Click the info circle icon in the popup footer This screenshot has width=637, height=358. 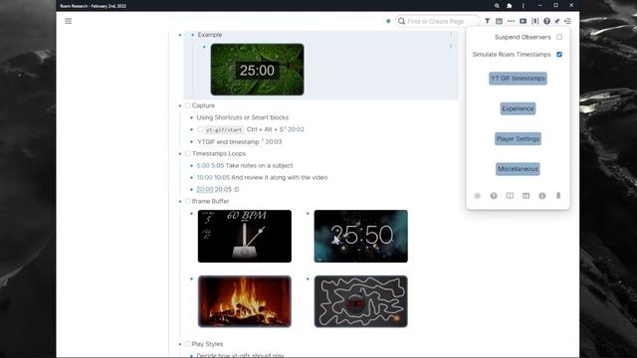(x=542, y=196)
